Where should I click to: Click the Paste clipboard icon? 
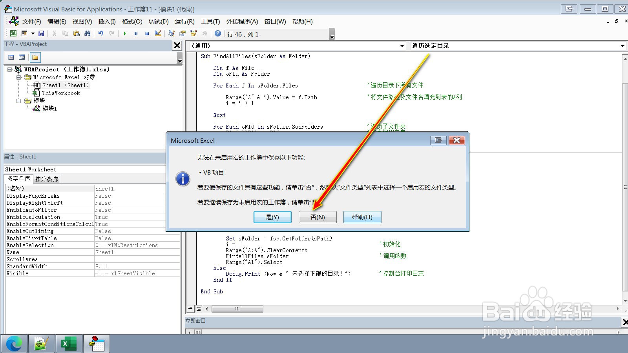point(77,34)
